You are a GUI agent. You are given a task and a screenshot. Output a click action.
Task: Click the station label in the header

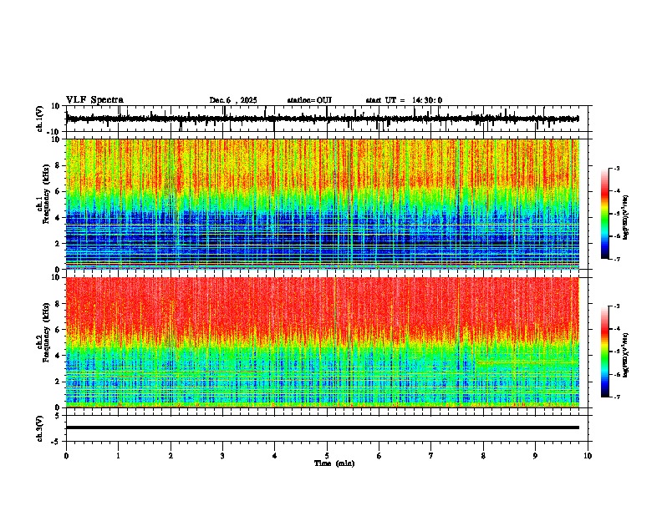coord(309,100)
